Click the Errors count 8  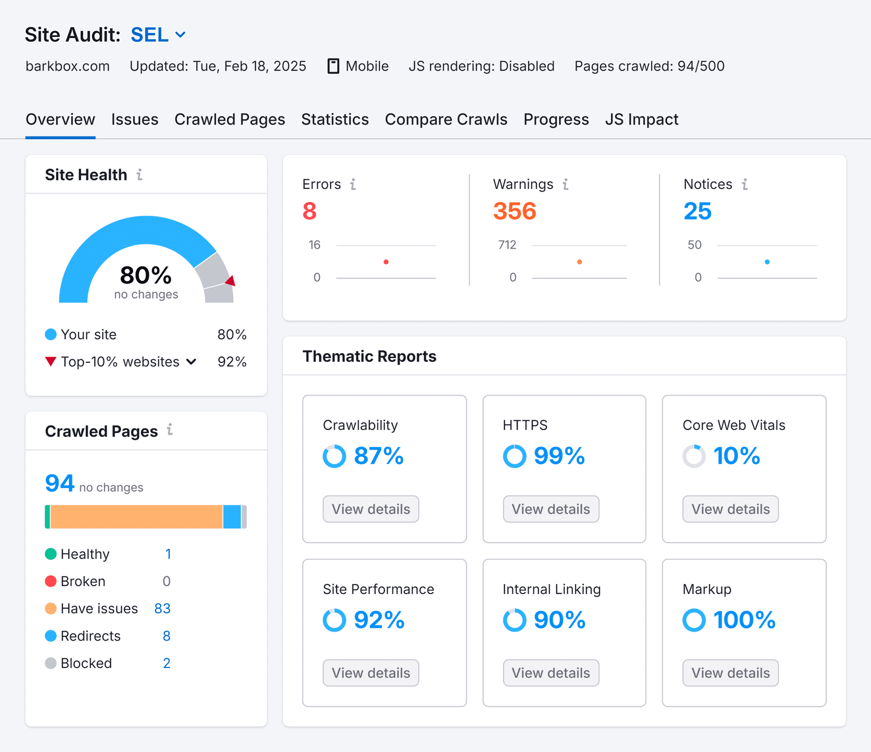point(310,211)
